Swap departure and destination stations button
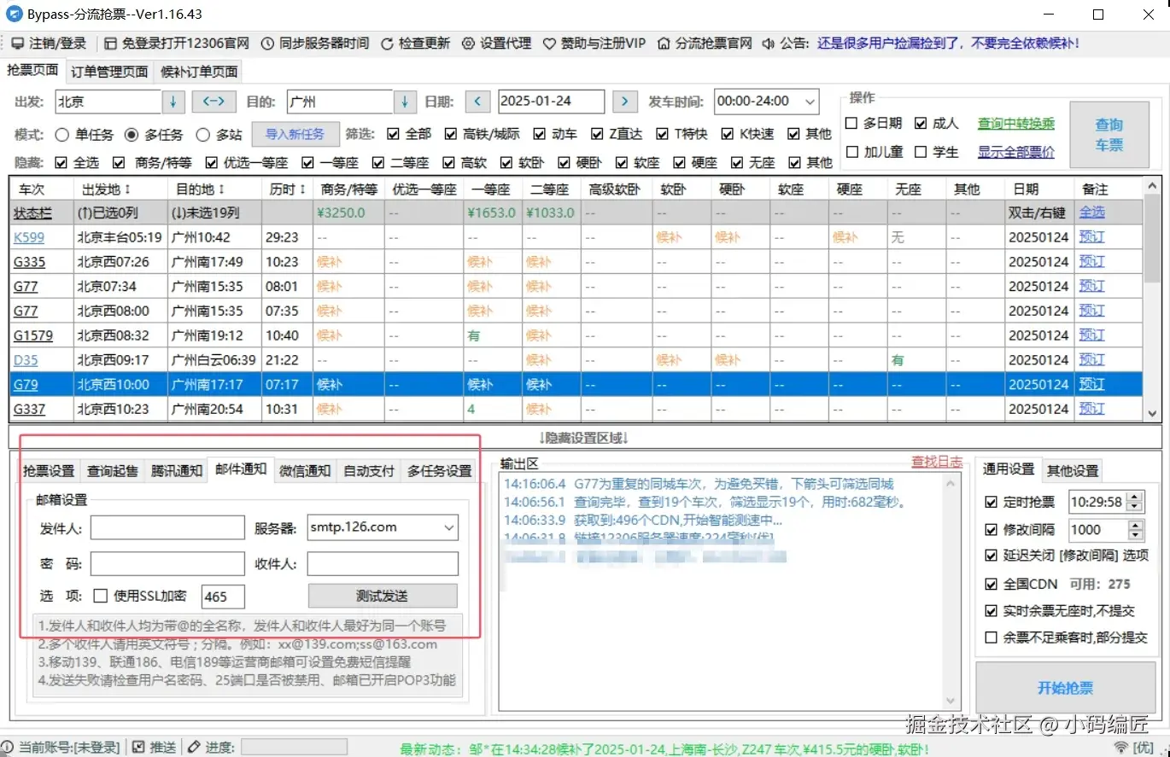Image resolution: width=1170 pixels, height=757 pixels. coord(213,102)
